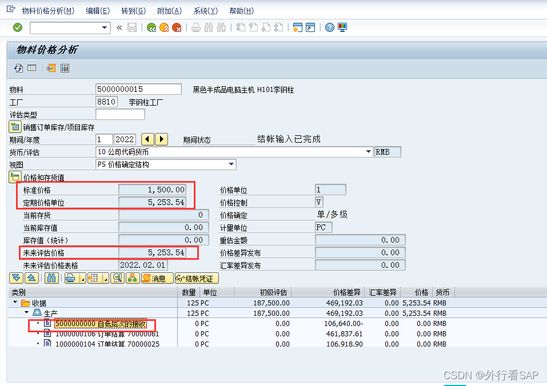Click the orange tag icon in application toolbar
547x386 pixels.
click(x=51, y=68)
